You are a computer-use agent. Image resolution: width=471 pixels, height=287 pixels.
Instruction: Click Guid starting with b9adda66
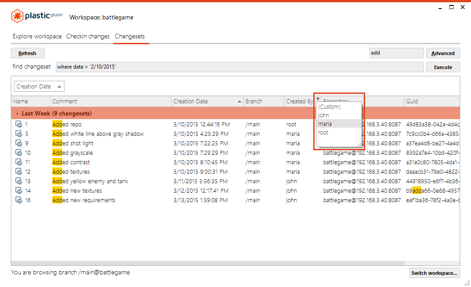click(433, 190)
